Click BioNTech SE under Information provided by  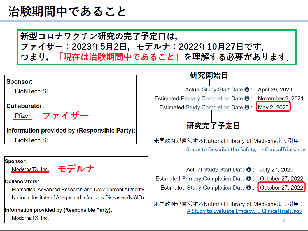32,140
